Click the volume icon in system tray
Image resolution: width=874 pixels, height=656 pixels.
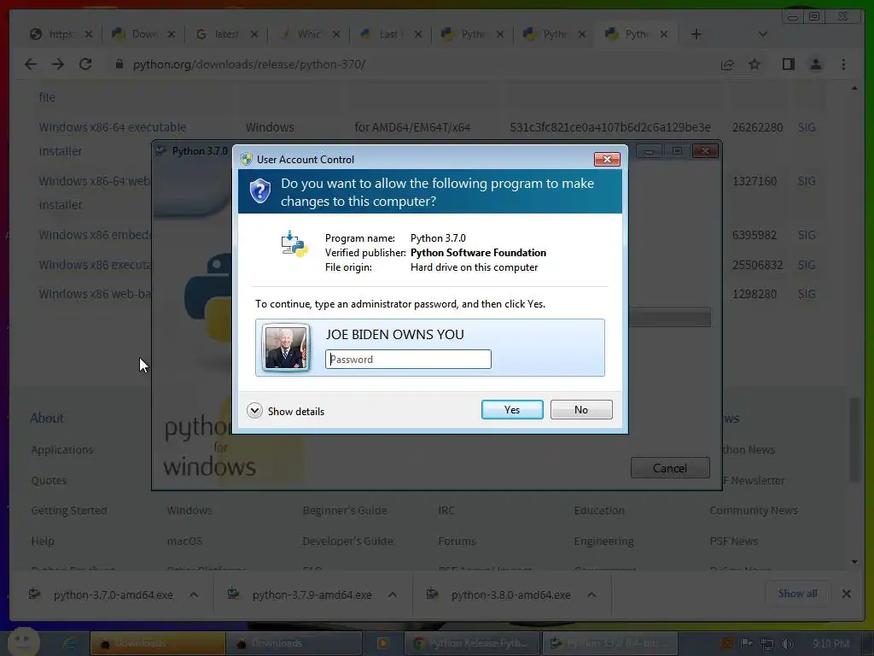786,644
